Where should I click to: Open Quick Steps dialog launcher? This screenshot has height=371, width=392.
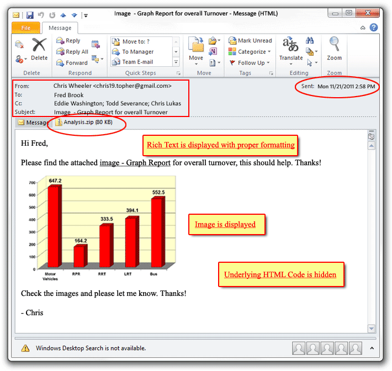(x=178, y=73)
